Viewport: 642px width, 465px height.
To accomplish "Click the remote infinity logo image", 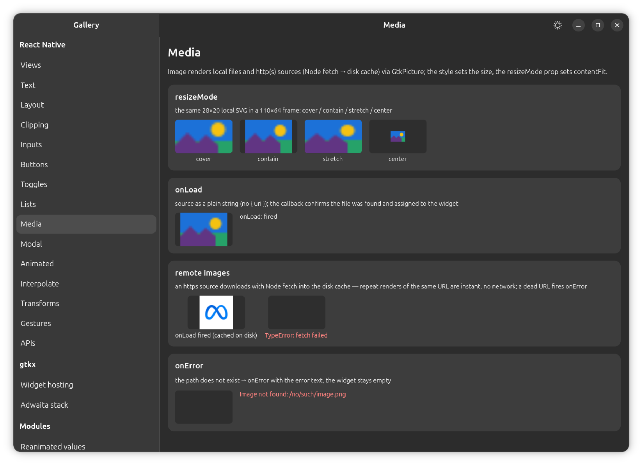I will (x=216, y=312).
